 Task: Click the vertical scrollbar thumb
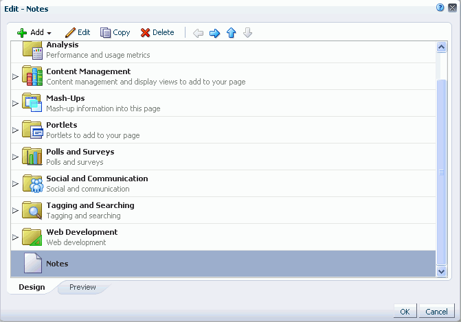click(x=441, y=172)
